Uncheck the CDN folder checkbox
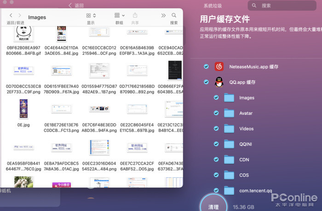The width and height of the screenshot is (322, 211). click(216, 159)
